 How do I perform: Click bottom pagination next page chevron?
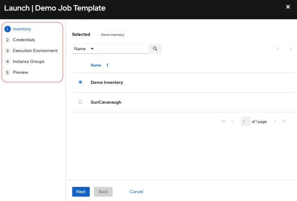275,121
